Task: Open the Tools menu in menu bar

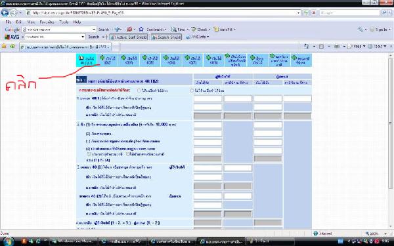Action: click(64, 22)
